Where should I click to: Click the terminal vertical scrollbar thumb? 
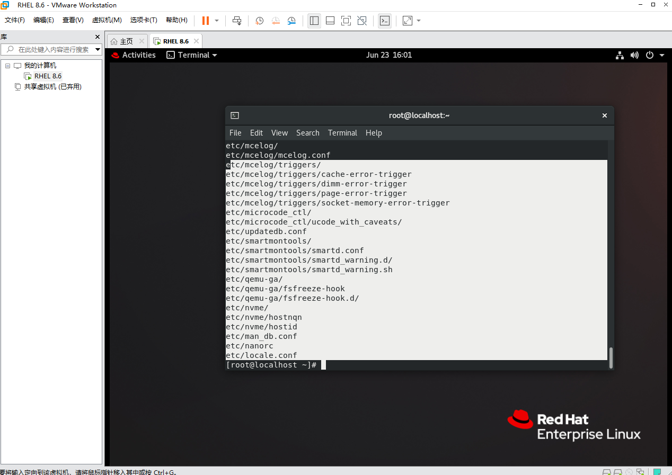611,358
